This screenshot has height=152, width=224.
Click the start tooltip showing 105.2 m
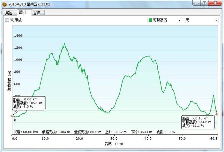tap(29, 103)
